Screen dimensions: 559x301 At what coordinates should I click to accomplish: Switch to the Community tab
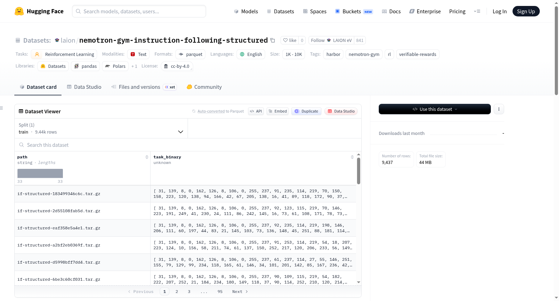click(x=204, y=87)
